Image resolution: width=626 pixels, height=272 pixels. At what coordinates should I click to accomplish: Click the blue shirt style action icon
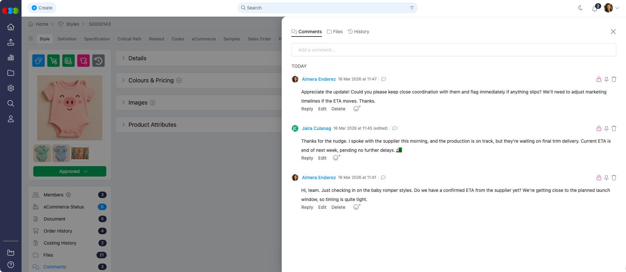tap(38, 61)
